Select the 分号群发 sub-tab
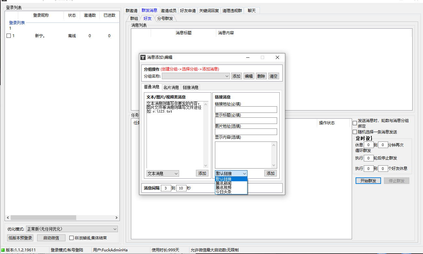423x254 pixels. 165,19
